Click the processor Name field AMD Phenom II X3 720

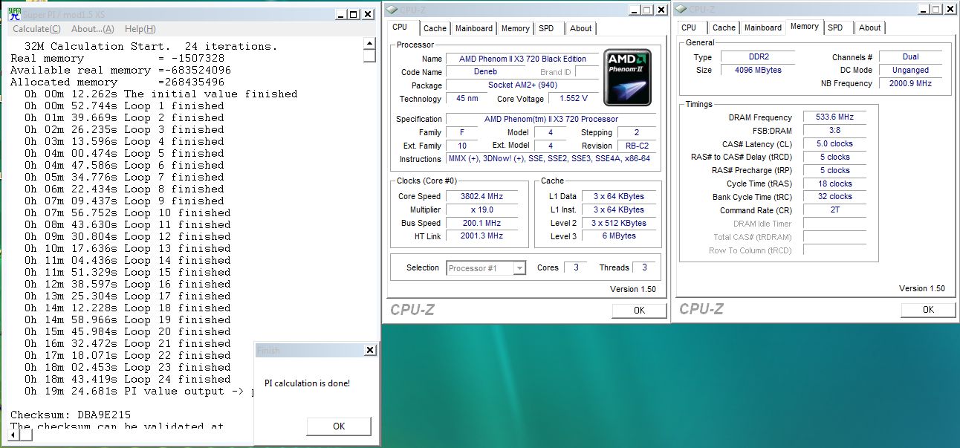click(522, 59)
